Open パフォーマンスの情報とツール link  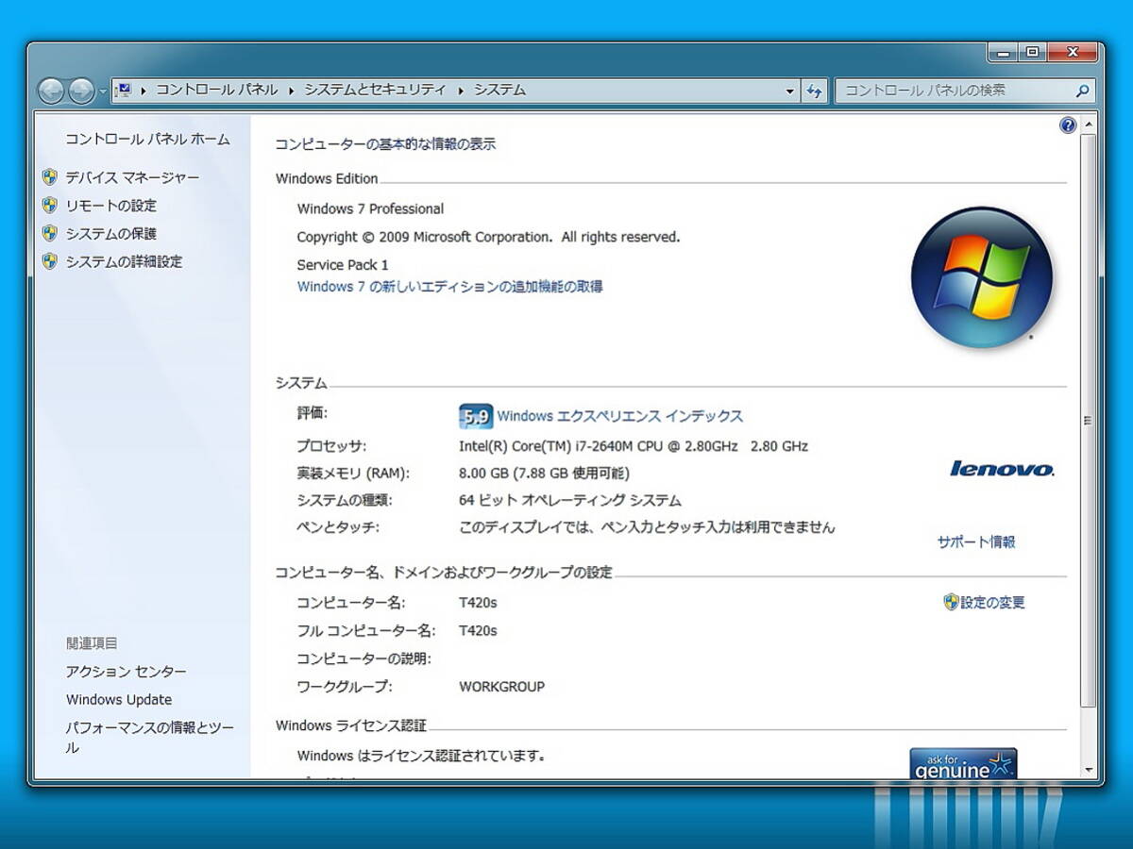pyautogui.click(x=150, y=738)
